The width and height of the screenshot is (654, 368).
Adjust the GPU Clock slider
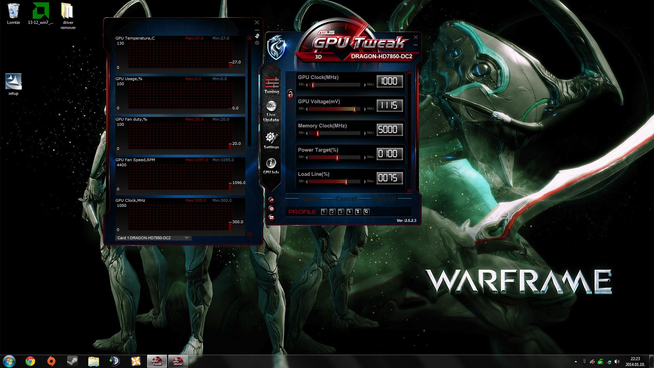click(334, 85)
